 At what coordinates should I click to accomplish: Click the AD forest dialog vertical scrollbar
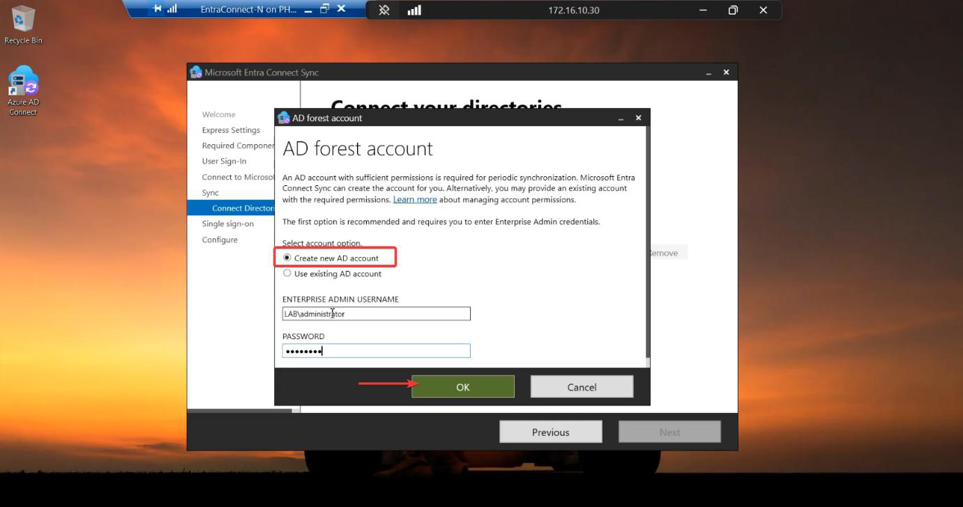click(x=648, y=244)
